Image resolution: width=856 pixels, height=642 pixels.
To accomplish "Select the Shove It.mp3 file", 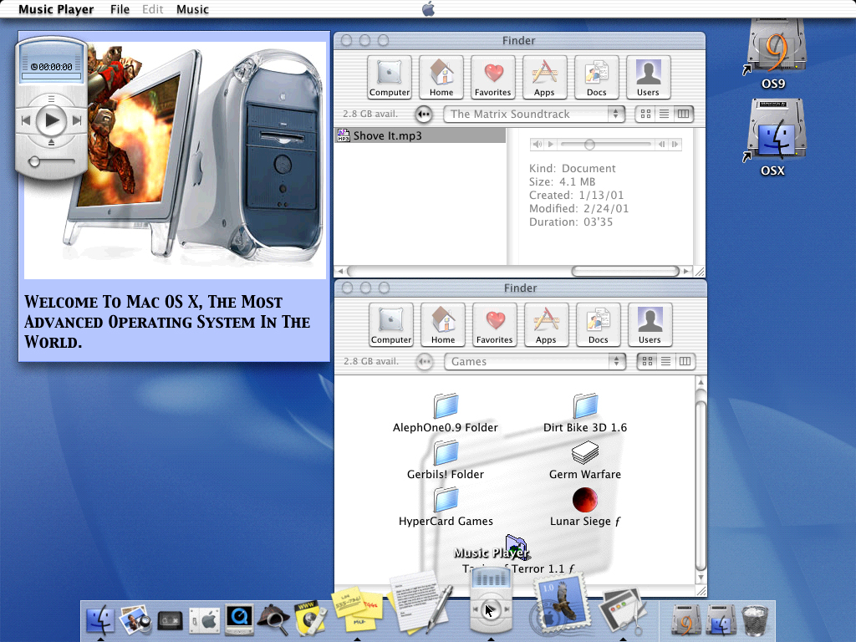I will point(420,135).
